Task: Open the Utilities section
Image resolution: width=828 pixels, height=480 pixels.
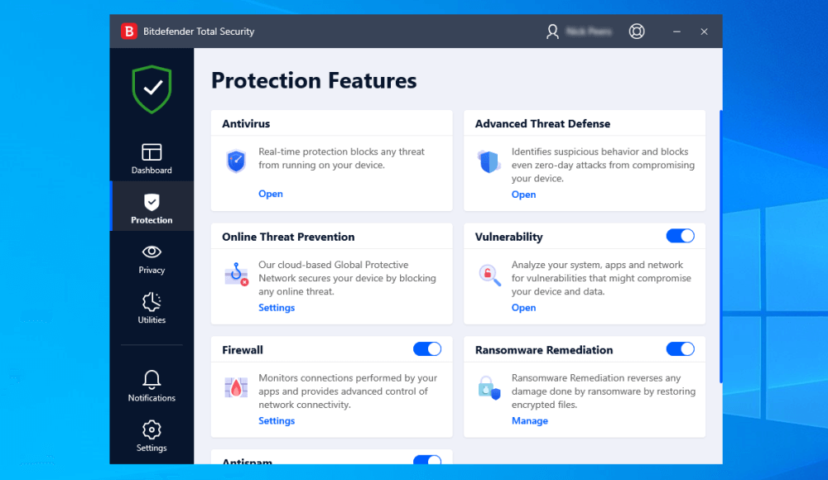Action: 152,308
